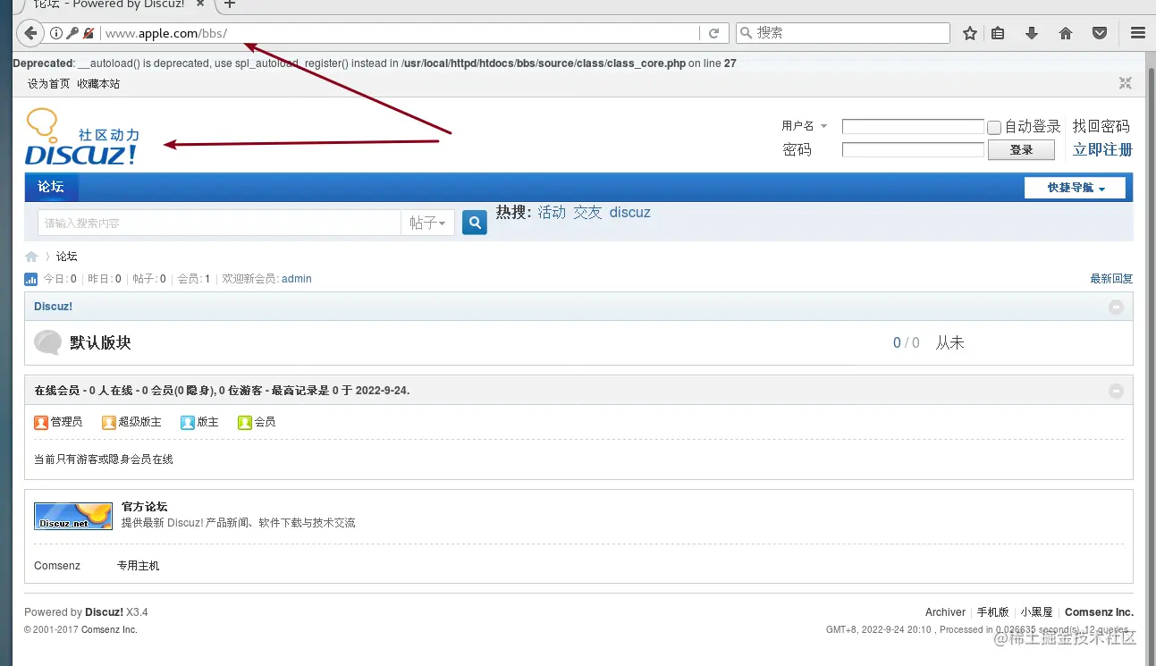Open the Discuz! category title link
The image size is (1156, 666).
pos(54,307)
